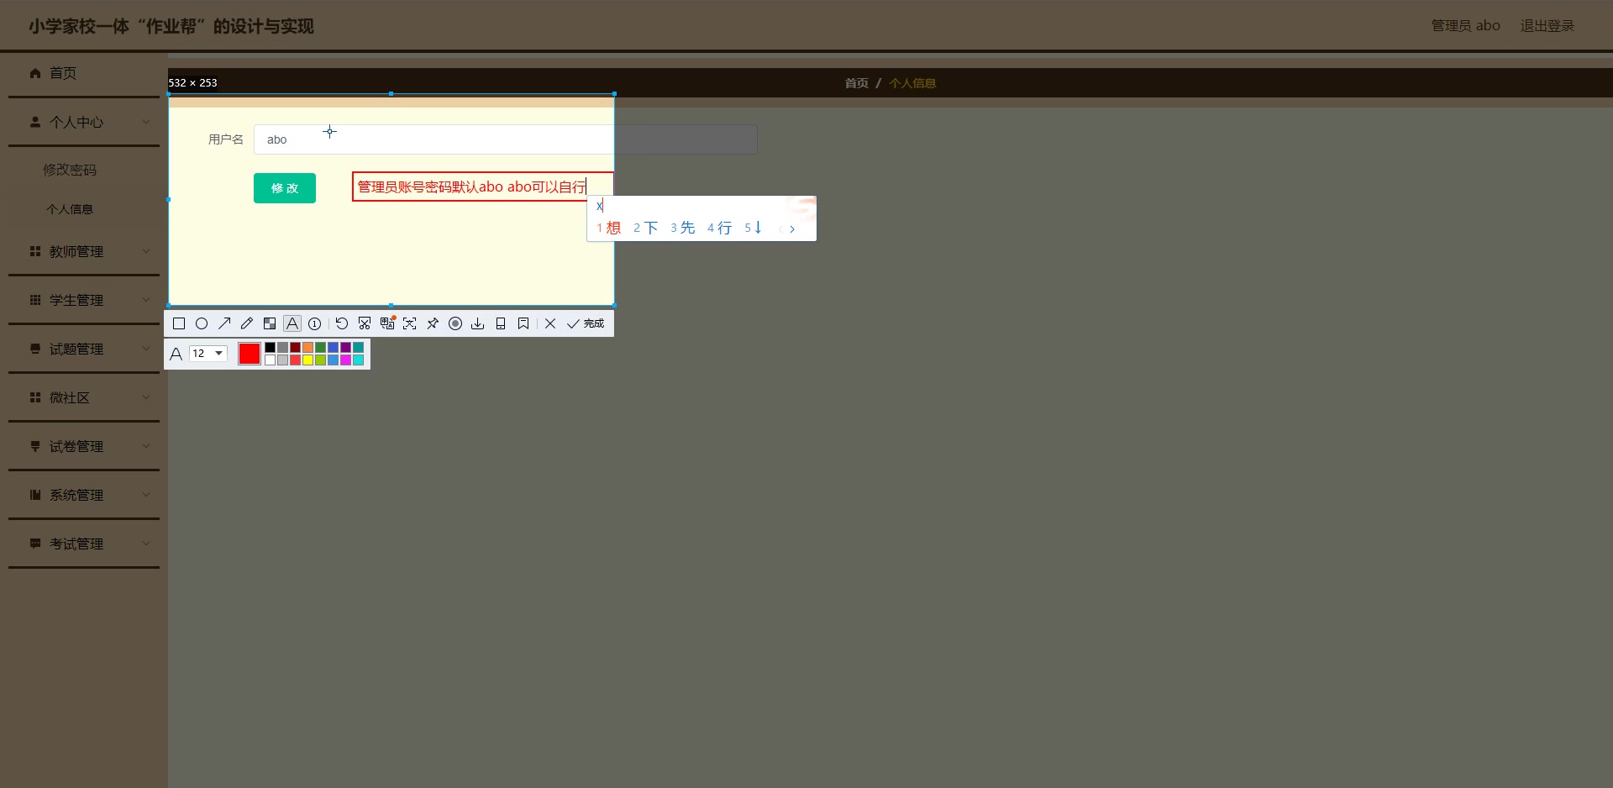Viewport: 1613px width, 788px height.
Task: Select the arrow drawing tool
Action: click(224, 323)
